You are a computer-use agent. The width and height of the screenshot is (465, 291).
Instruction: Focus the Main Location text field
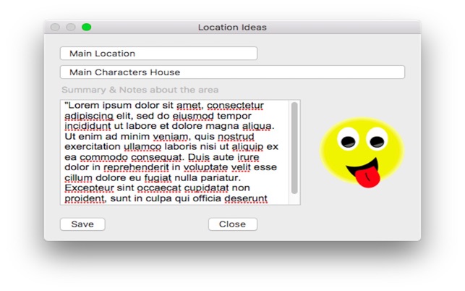(158, 54)
